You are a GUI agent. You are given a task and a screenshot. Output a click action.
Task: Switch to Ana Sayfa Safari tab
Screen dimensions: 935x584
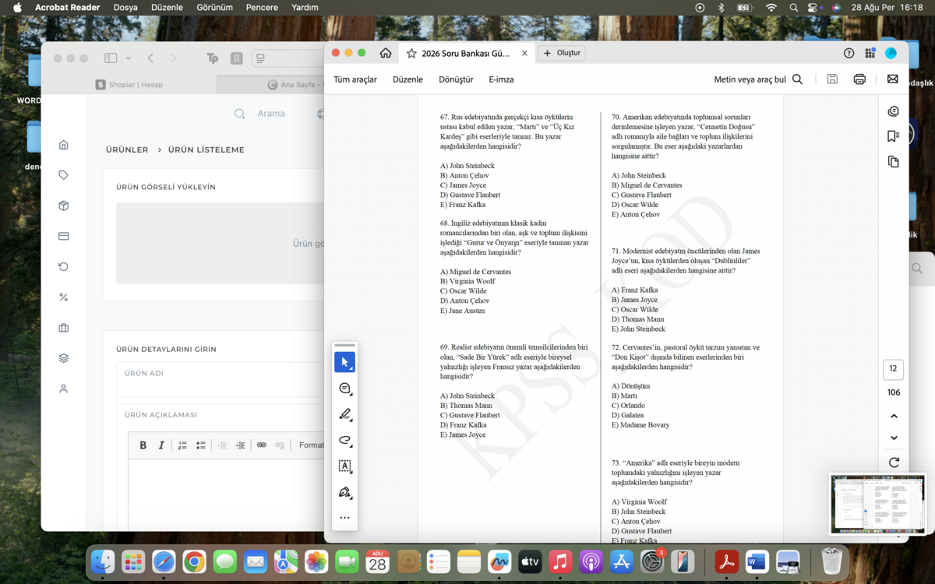[x=271, y=84]
